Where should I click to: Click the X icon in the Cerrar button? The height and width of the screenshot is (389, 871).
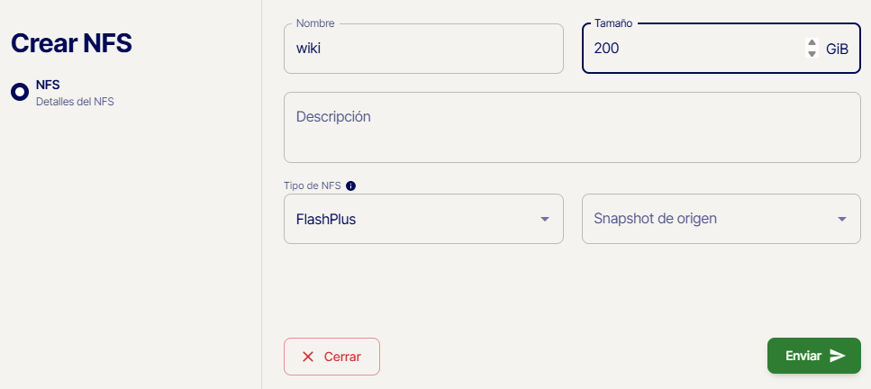pos(308,357)
